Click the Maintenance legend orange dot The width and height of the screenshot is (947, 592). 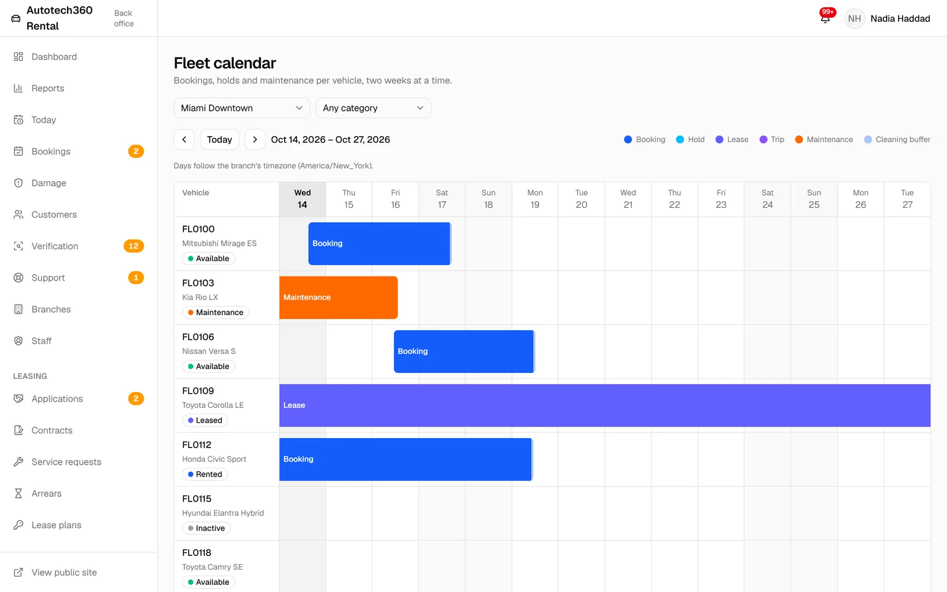coord(799,140)
